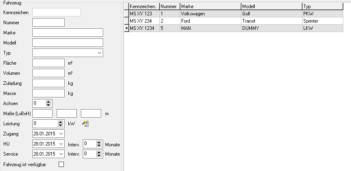Screen dimensions: 351x171
Task: Click the Zuladung input field
Action: click(49, 83)
